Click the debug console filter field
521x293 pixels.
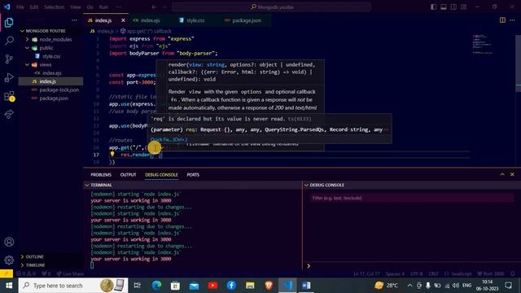(x=412, y=198)
